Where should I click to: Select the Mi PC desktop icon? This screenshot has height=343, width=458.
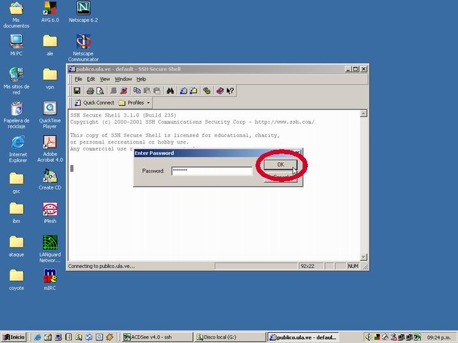17,45
